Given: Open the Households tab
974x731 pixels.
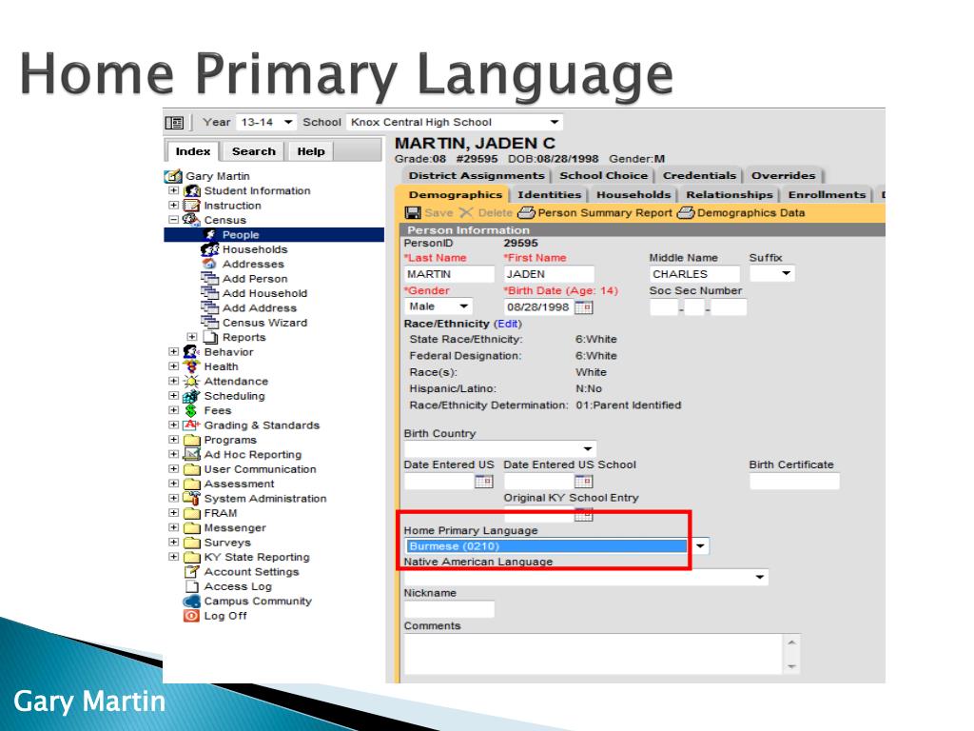Looking at the screenshot, I should pos(633,194).
